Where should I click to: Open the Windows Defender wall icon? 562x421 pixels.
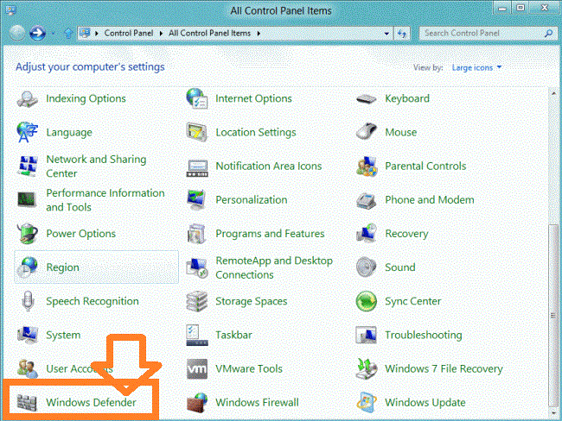pyautogui.click(x=28, y=403)
